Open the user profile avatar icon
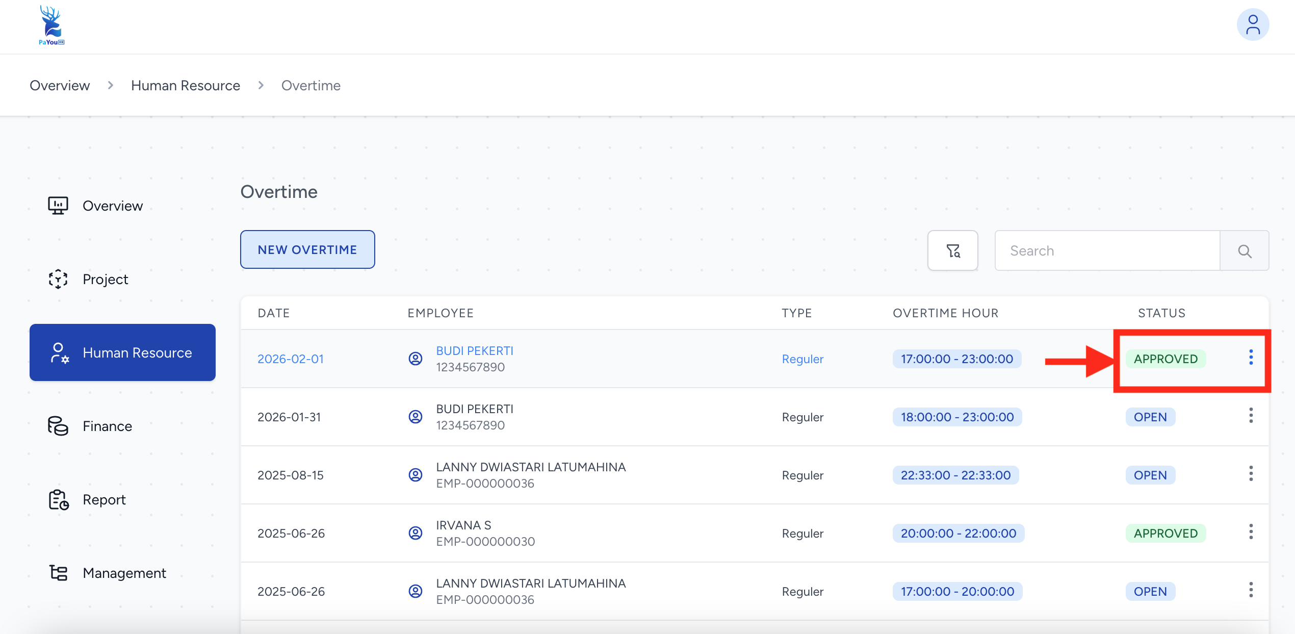 tap(1252, 24)
